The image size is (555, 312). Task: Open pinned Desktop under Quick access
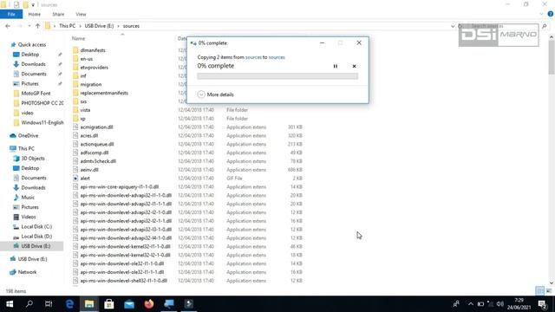click(x=30, y=55)
